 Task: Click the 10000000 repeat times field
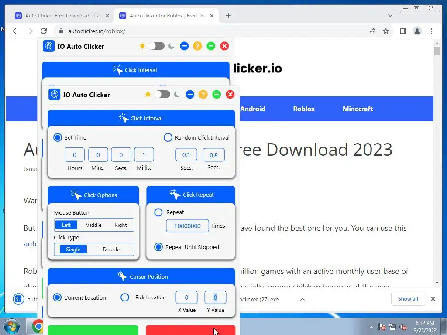click(x=187, y=226)
